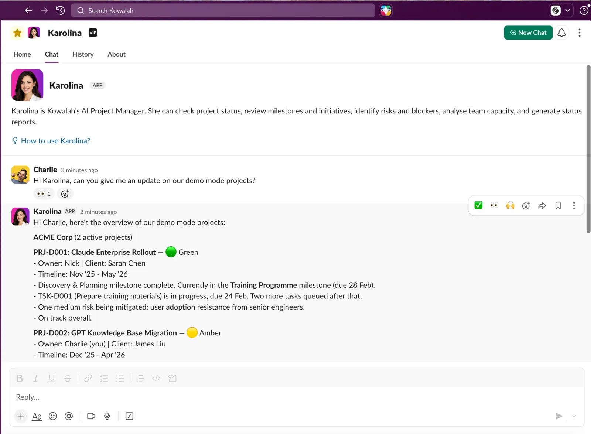
Task: Forward Karolina's project overview message
Action: 542,206
